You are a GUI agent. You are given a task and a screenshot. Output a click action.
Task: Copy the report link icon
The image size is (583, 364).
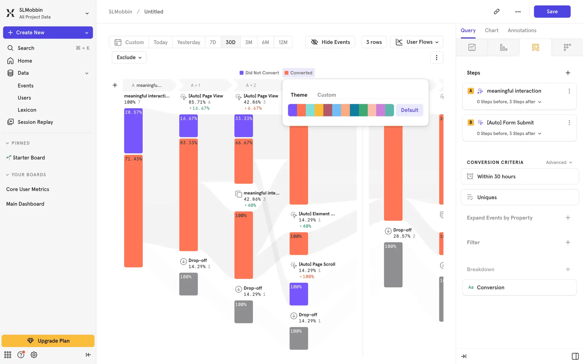[496, 12]
